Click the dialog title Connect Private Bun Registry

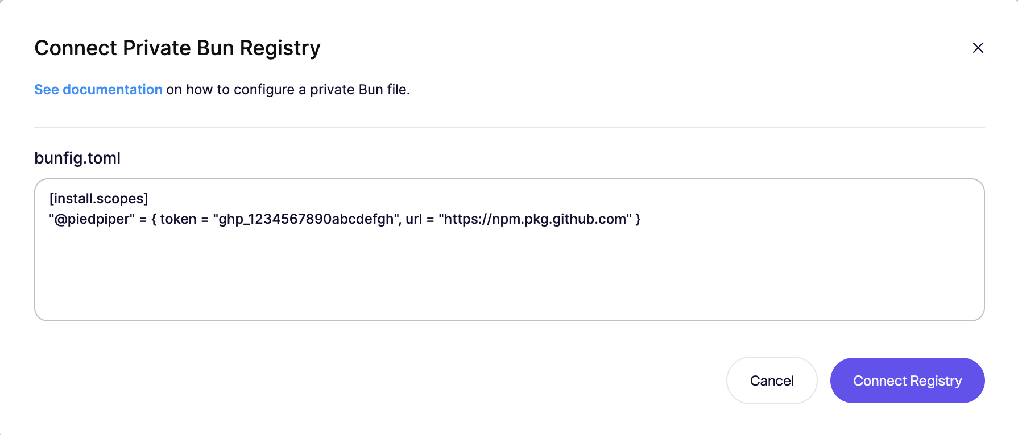177,48
